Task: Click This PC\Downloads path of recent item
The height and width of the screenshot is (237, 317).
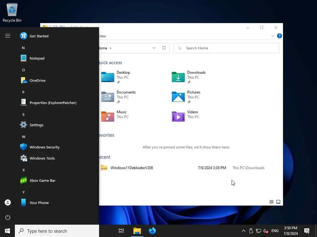Action: pos(249,168)
